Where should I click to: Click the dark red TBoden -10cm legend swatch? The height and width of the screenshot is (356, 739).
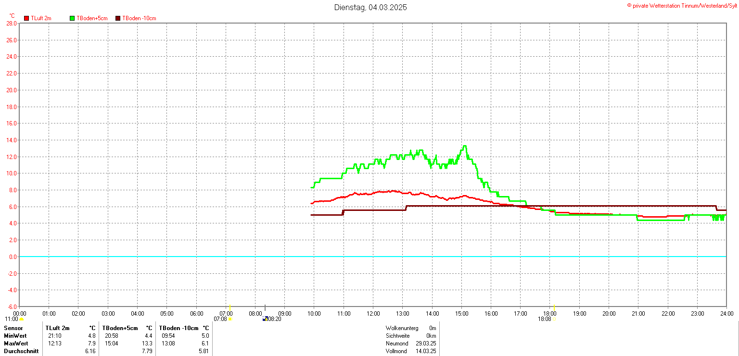[118, 18]
